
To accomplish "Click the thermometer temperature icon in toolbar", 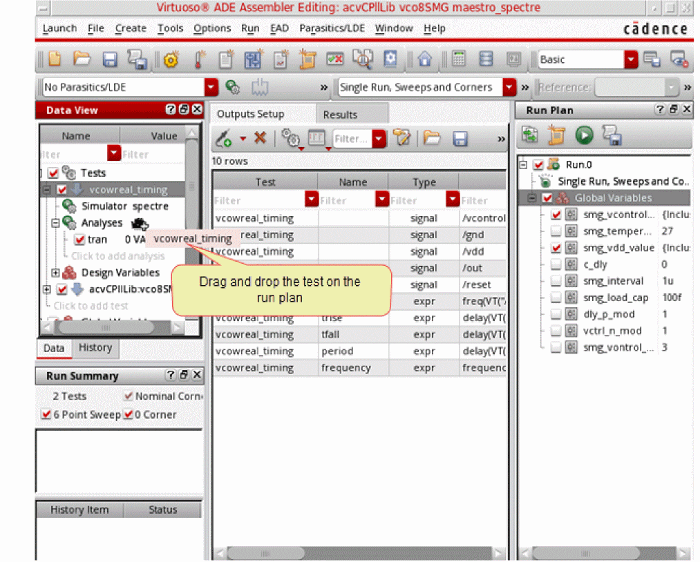I will click(x=200, y=60).
